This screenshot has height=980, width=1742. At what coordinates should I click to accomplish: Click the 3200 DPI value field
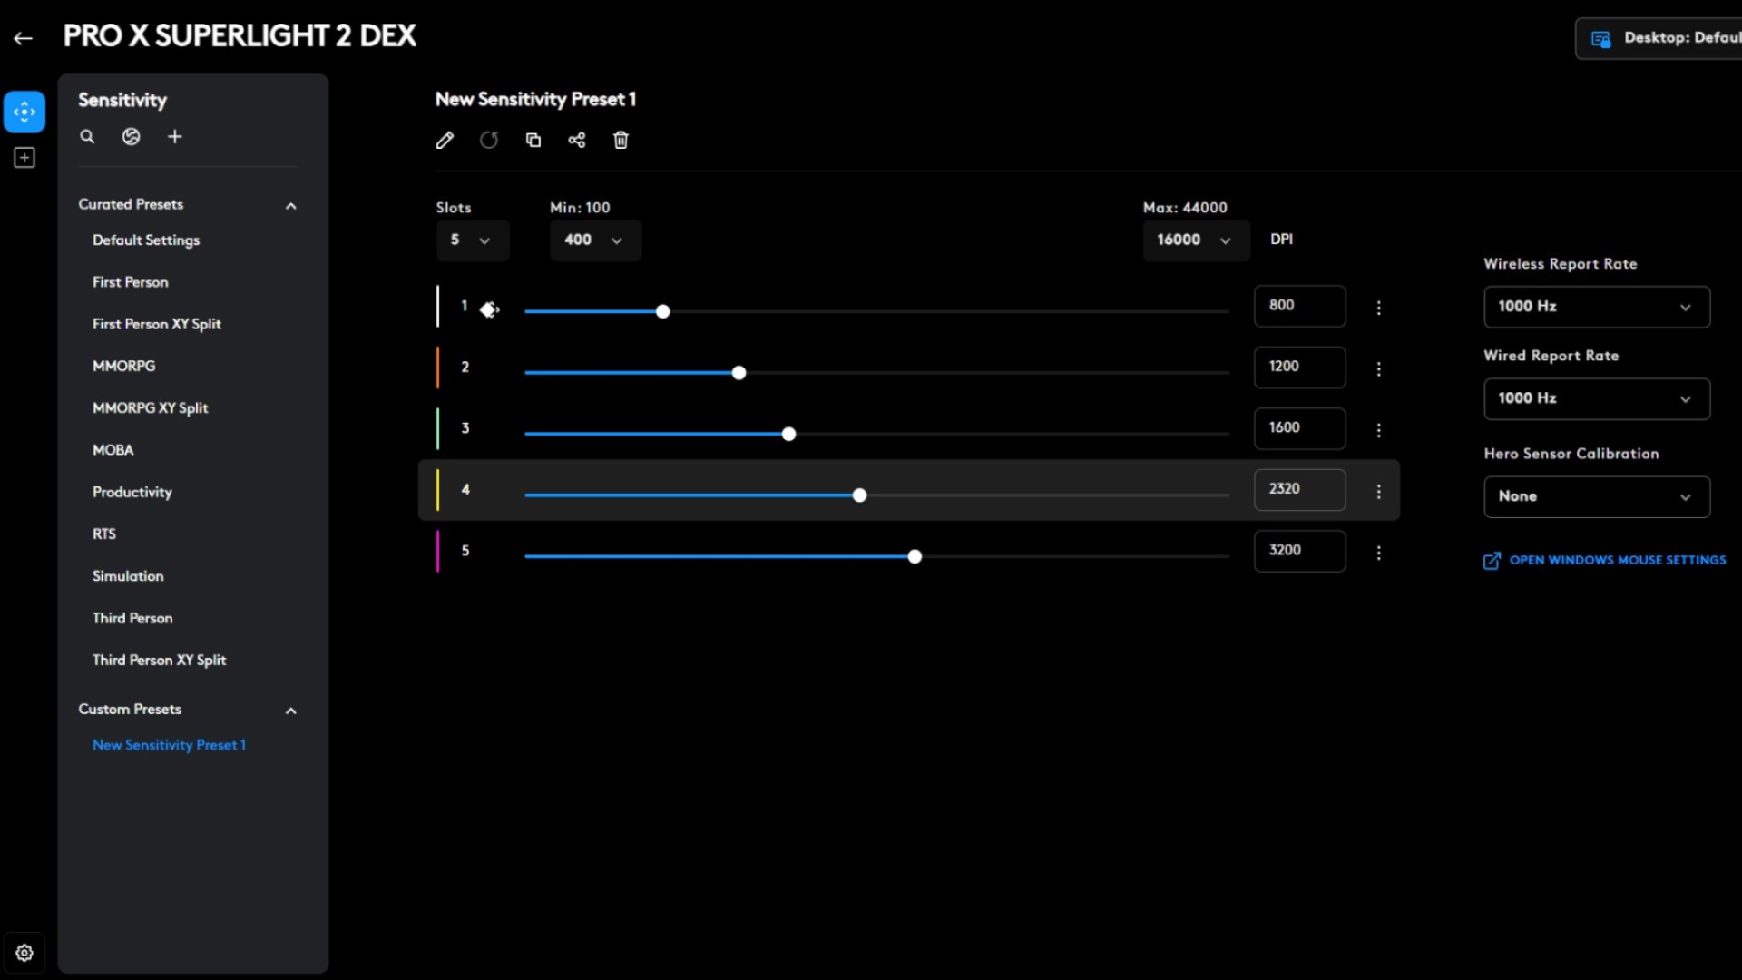pos(1300,551)
